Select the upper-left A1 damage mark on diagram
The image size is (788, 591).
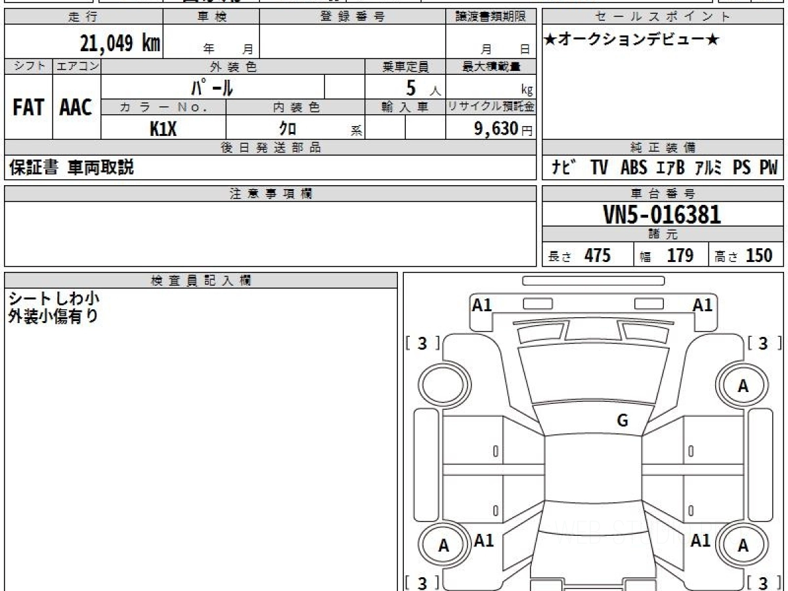click(x=482, y=305)
